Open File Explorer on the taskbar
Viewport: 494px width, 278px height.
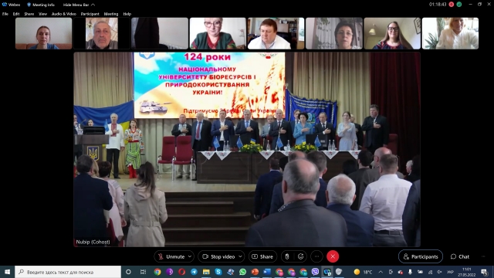pos(206,272)
